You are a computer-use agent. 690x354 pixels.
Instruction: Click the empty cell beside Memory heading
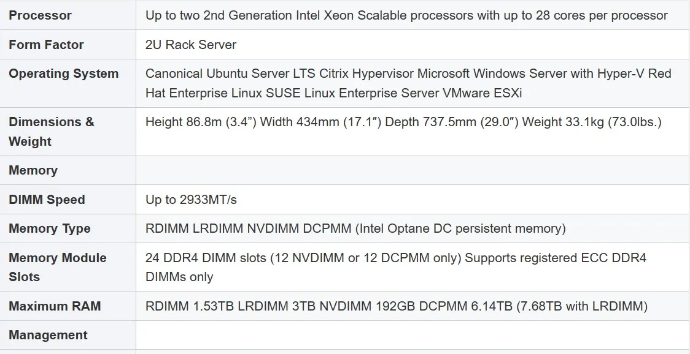(x=412, y=170)
